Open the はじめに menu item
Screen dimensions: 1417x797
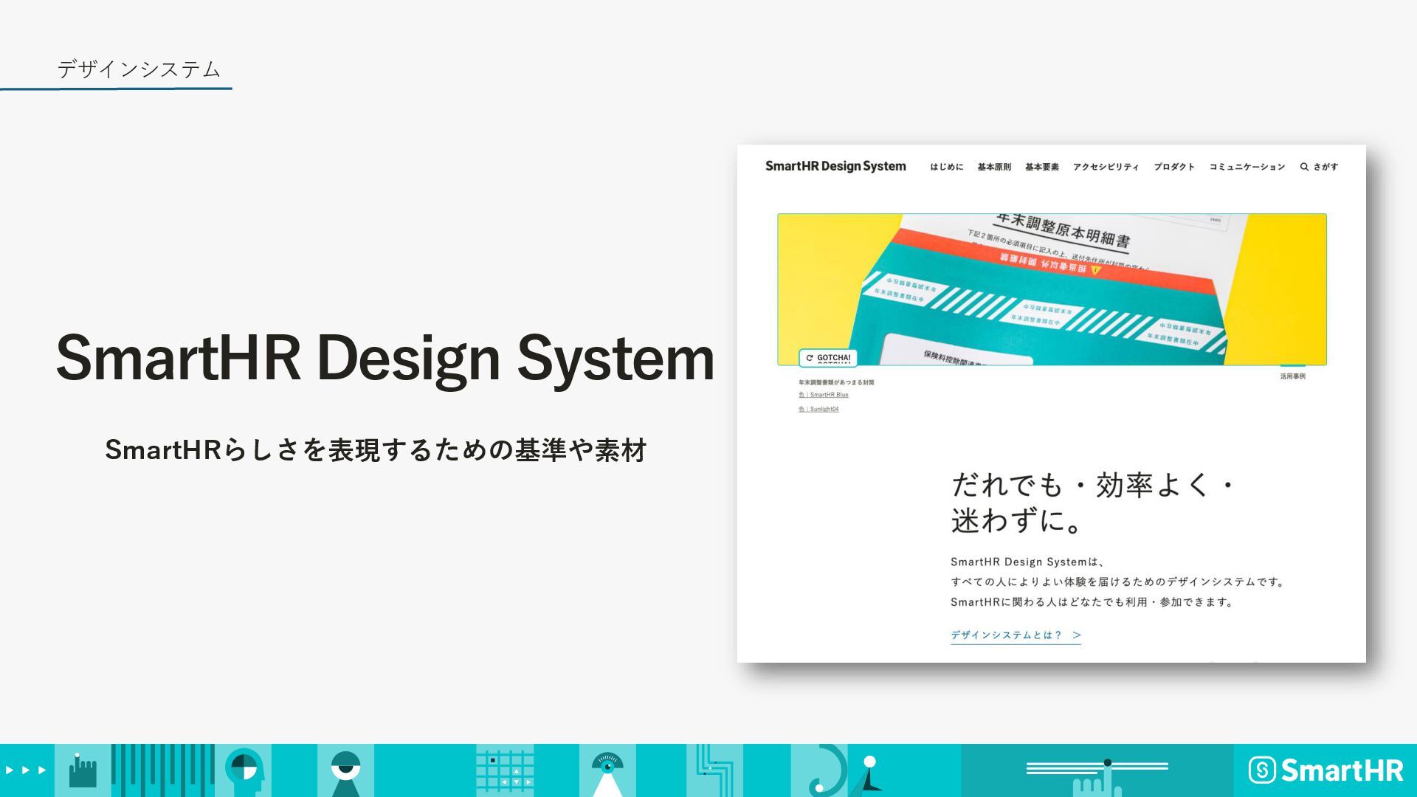tap(946, 167)
